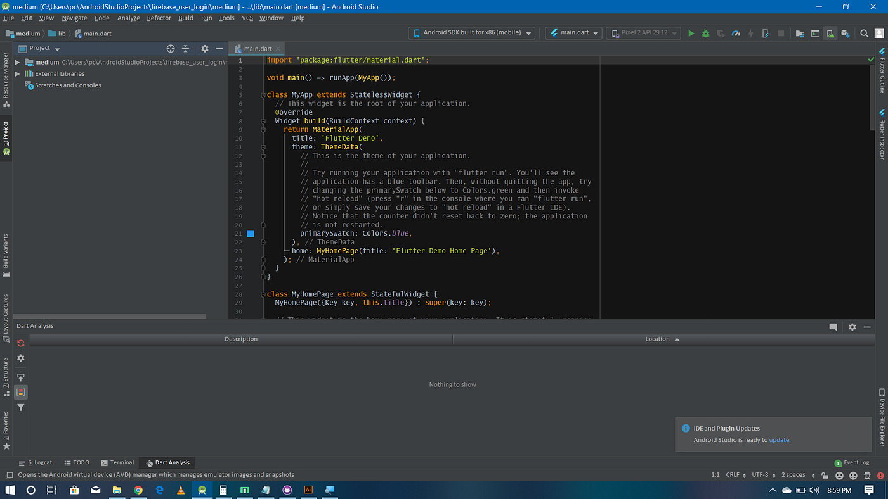The height and width of the screenshot is (499, 888).
Task: Click the 'update' link in the notification
Action: click(779, 439)
